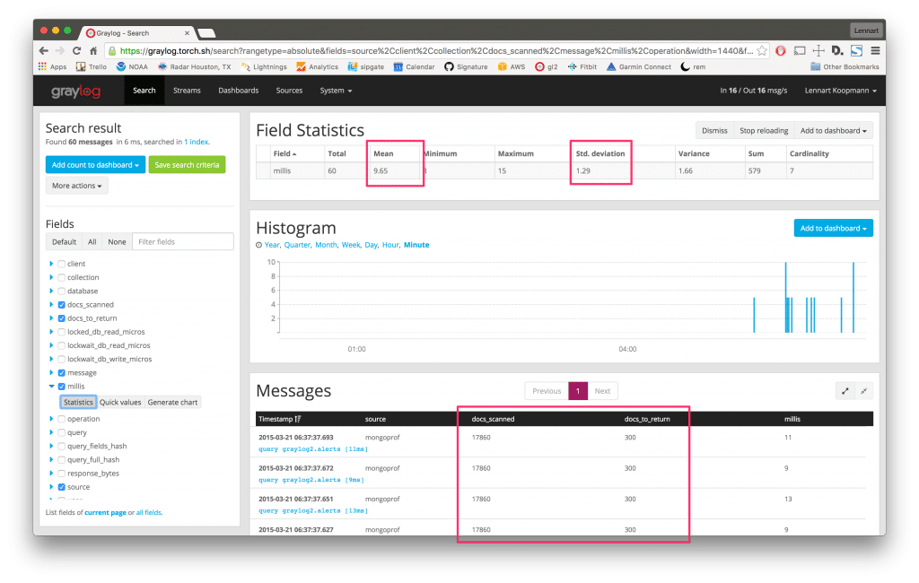Star this page with the bookmark icon
Image resolution: width=919 pixels, height=583 pixels.
762,51
